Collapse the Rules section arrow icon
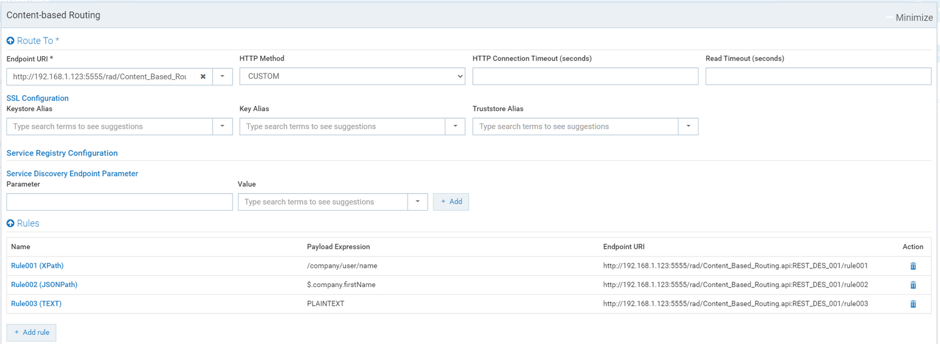The image size is (940, 344). point(11,224)
